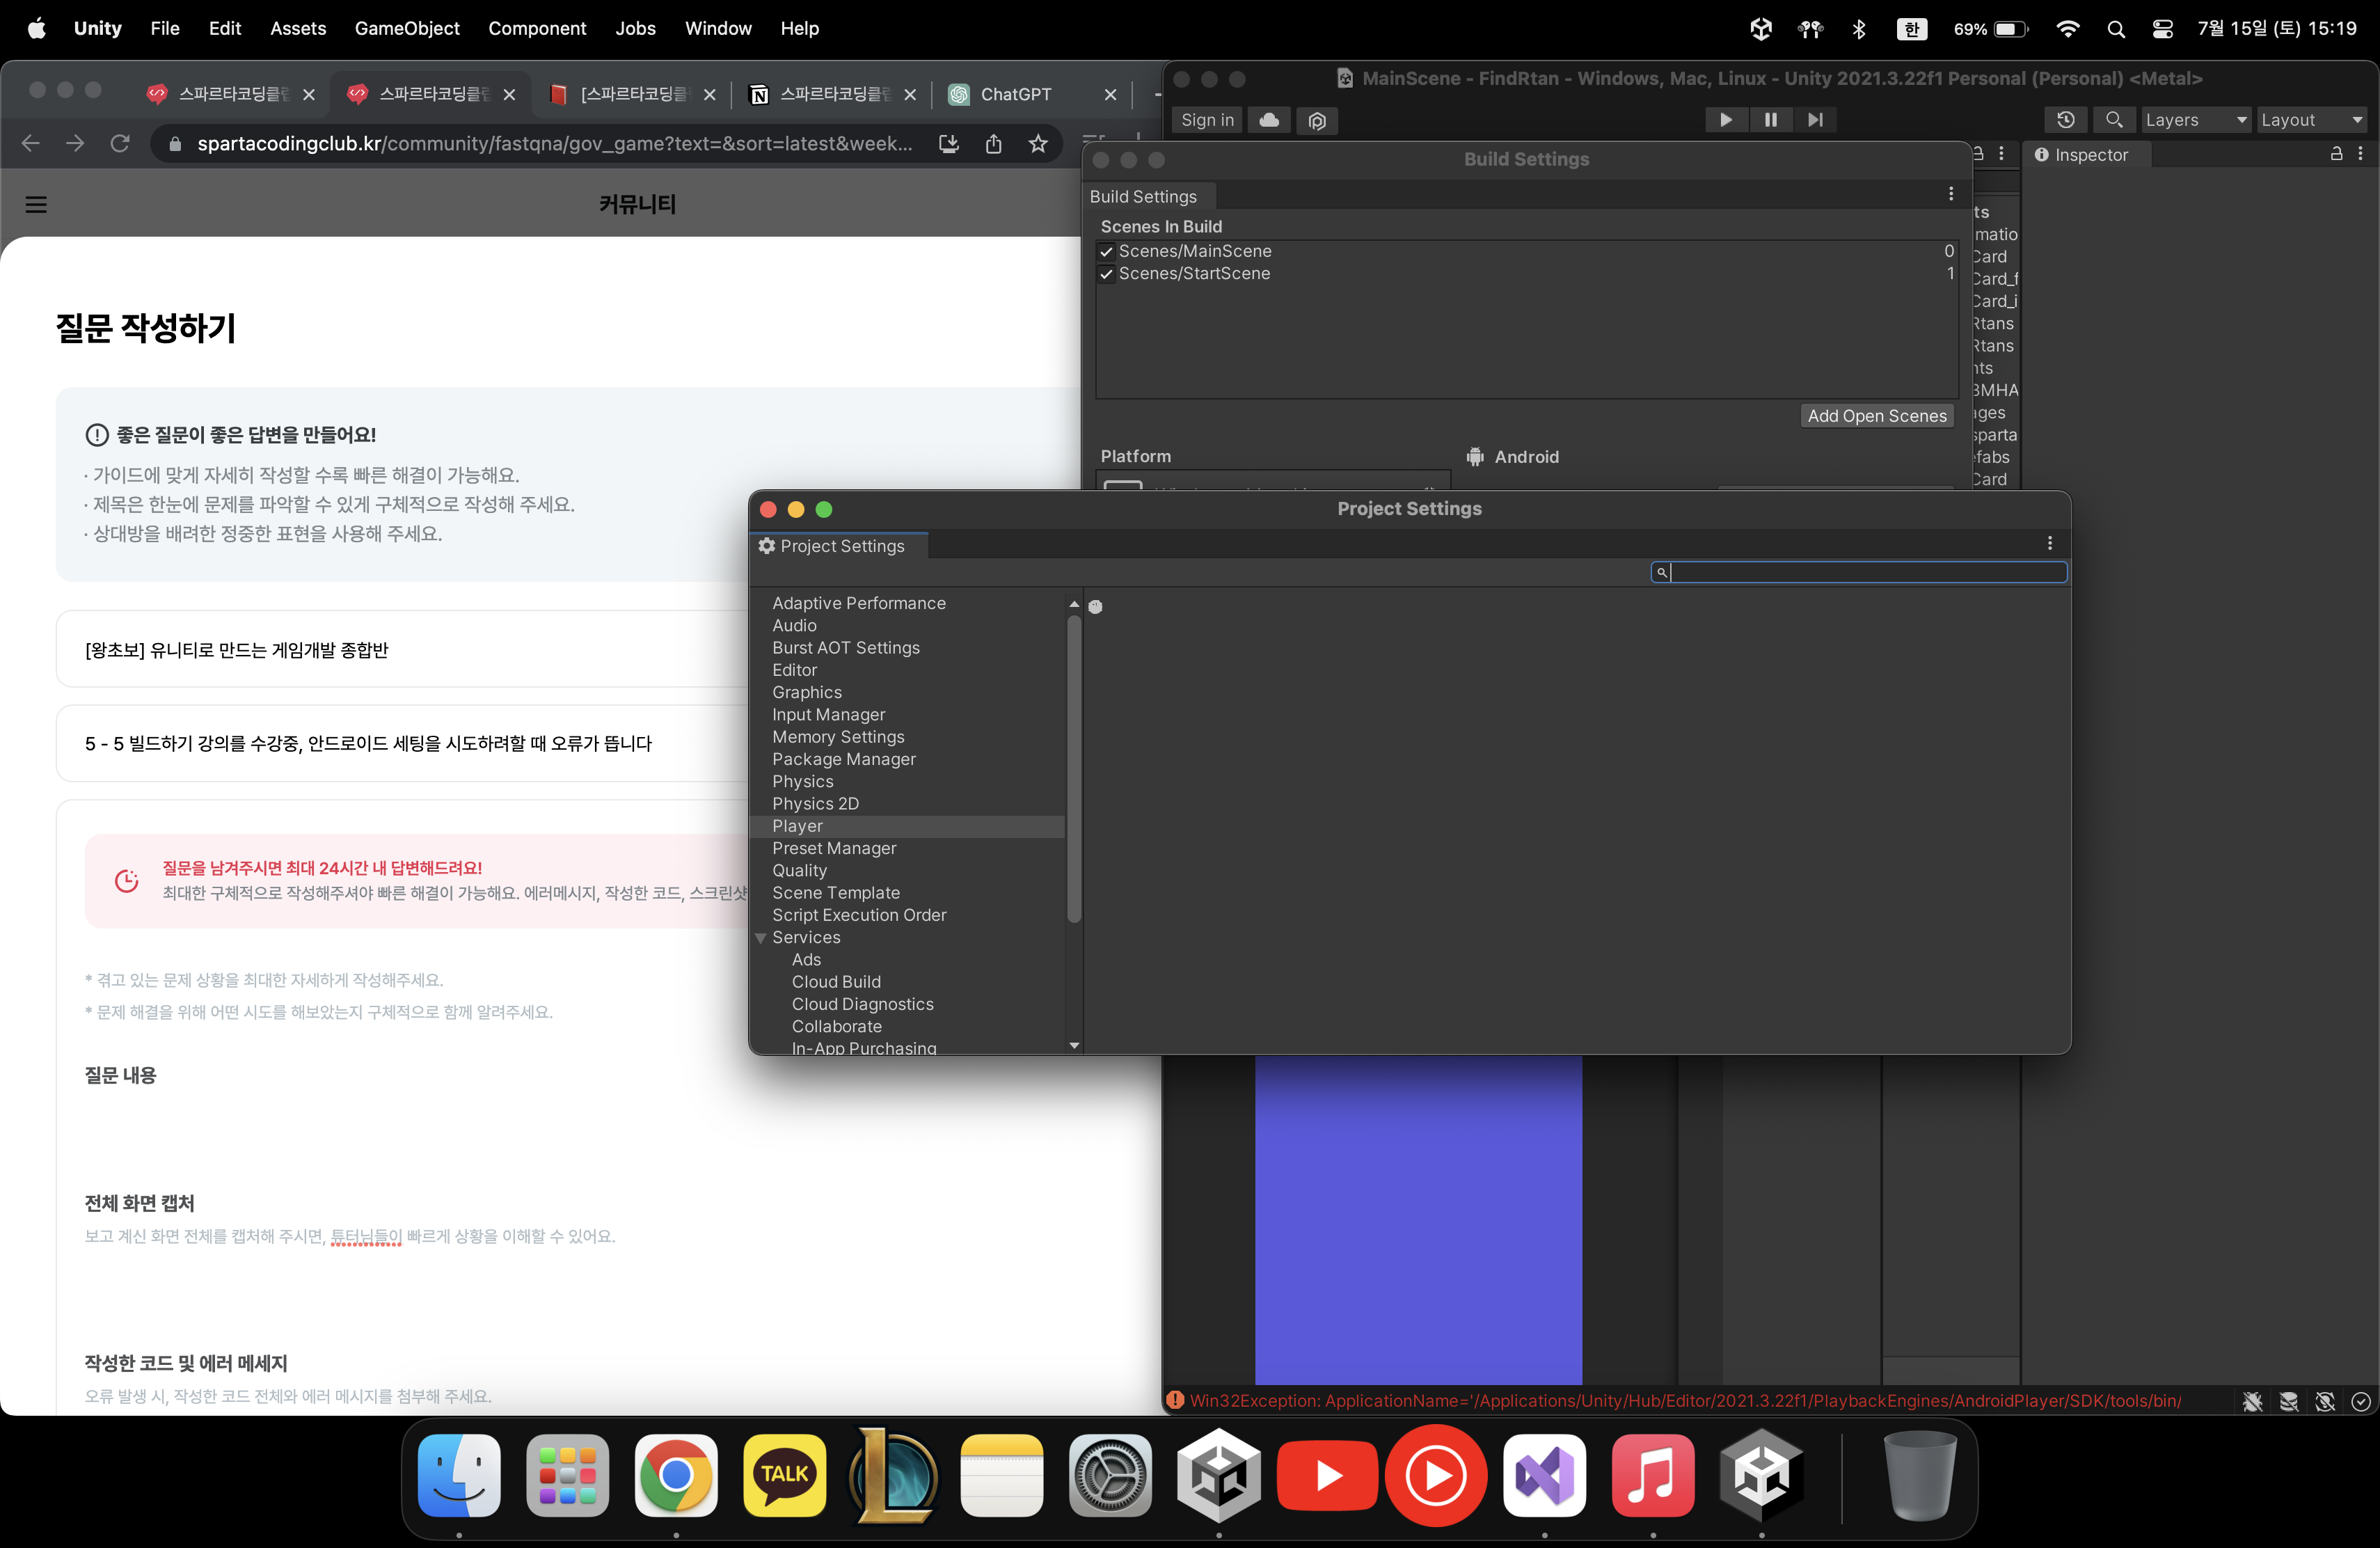Open Visual Studio from the Dock
The height and width of the screenshot is (1548, 2380).
coord(1544,1476)
